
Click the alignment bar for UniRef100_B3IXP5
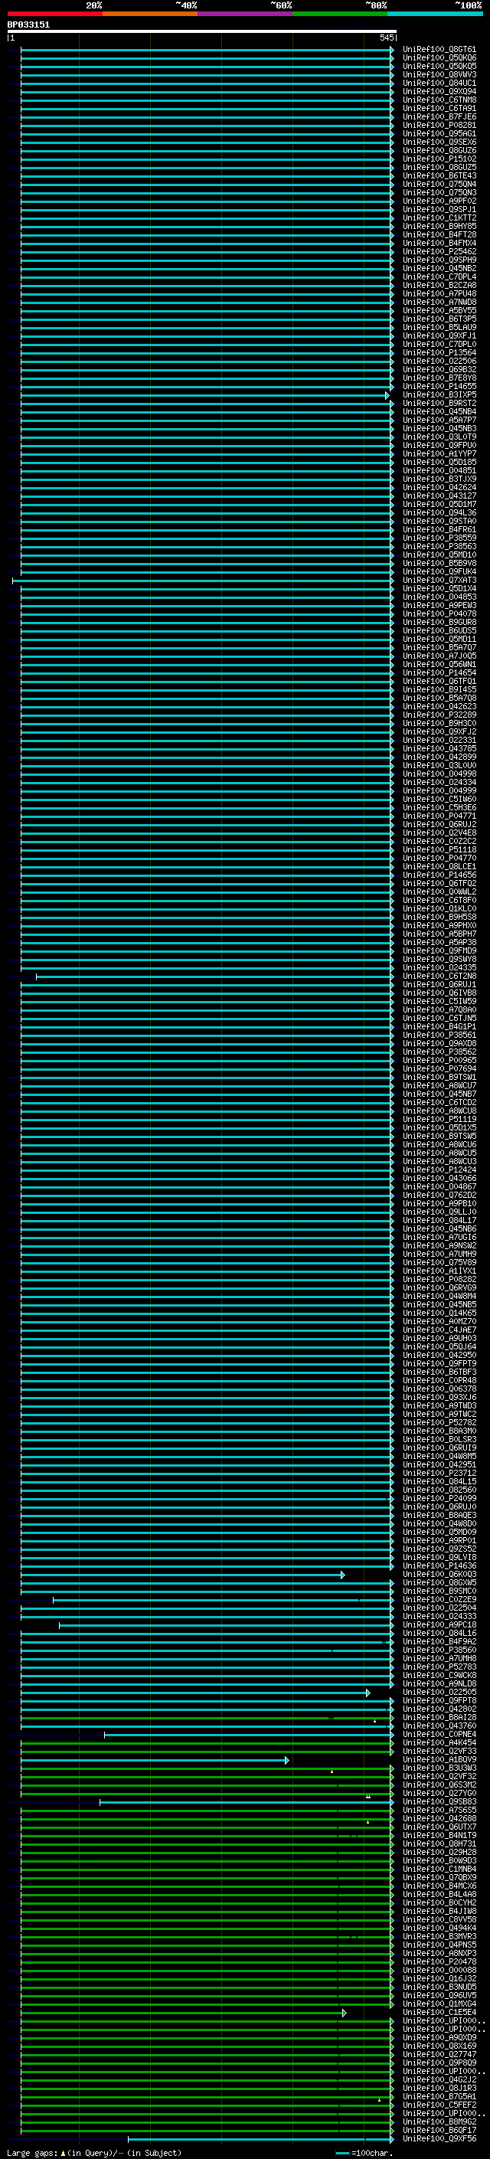pyautogui.click(x=204, y=394)
